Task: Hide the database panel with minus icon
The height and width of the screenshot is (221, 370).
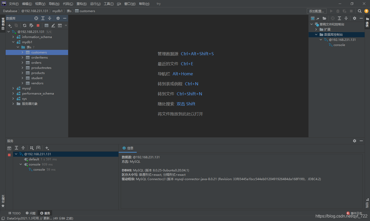Action: (x=65, y=18)
